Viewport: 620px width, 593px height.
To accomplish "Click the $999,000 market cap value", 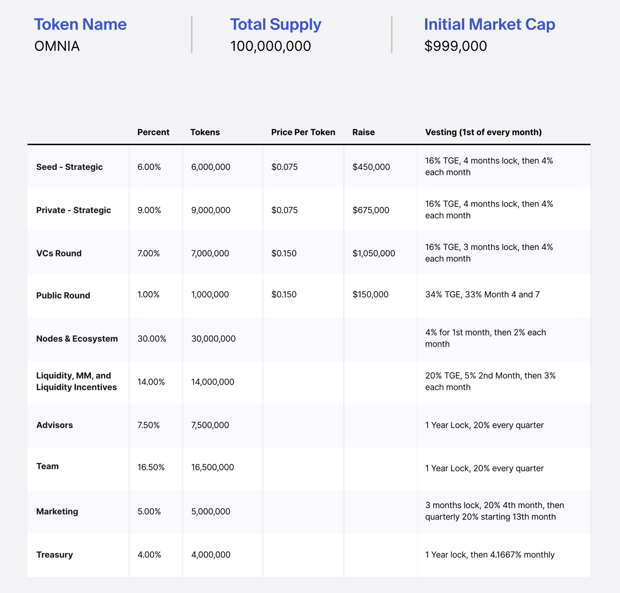I will pyautogui.click(x=456, y=46).
